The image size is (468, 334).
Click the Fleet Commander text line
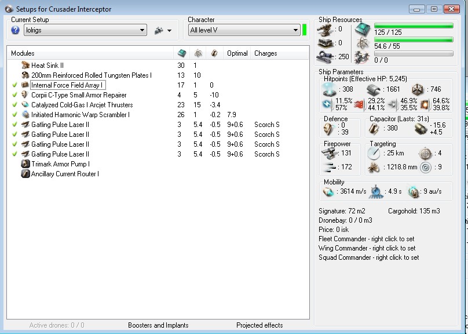coord(367,239)
